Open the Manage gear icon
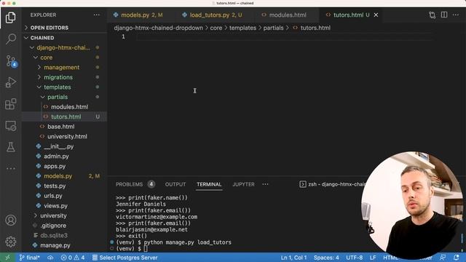 (x=11, y=242)
